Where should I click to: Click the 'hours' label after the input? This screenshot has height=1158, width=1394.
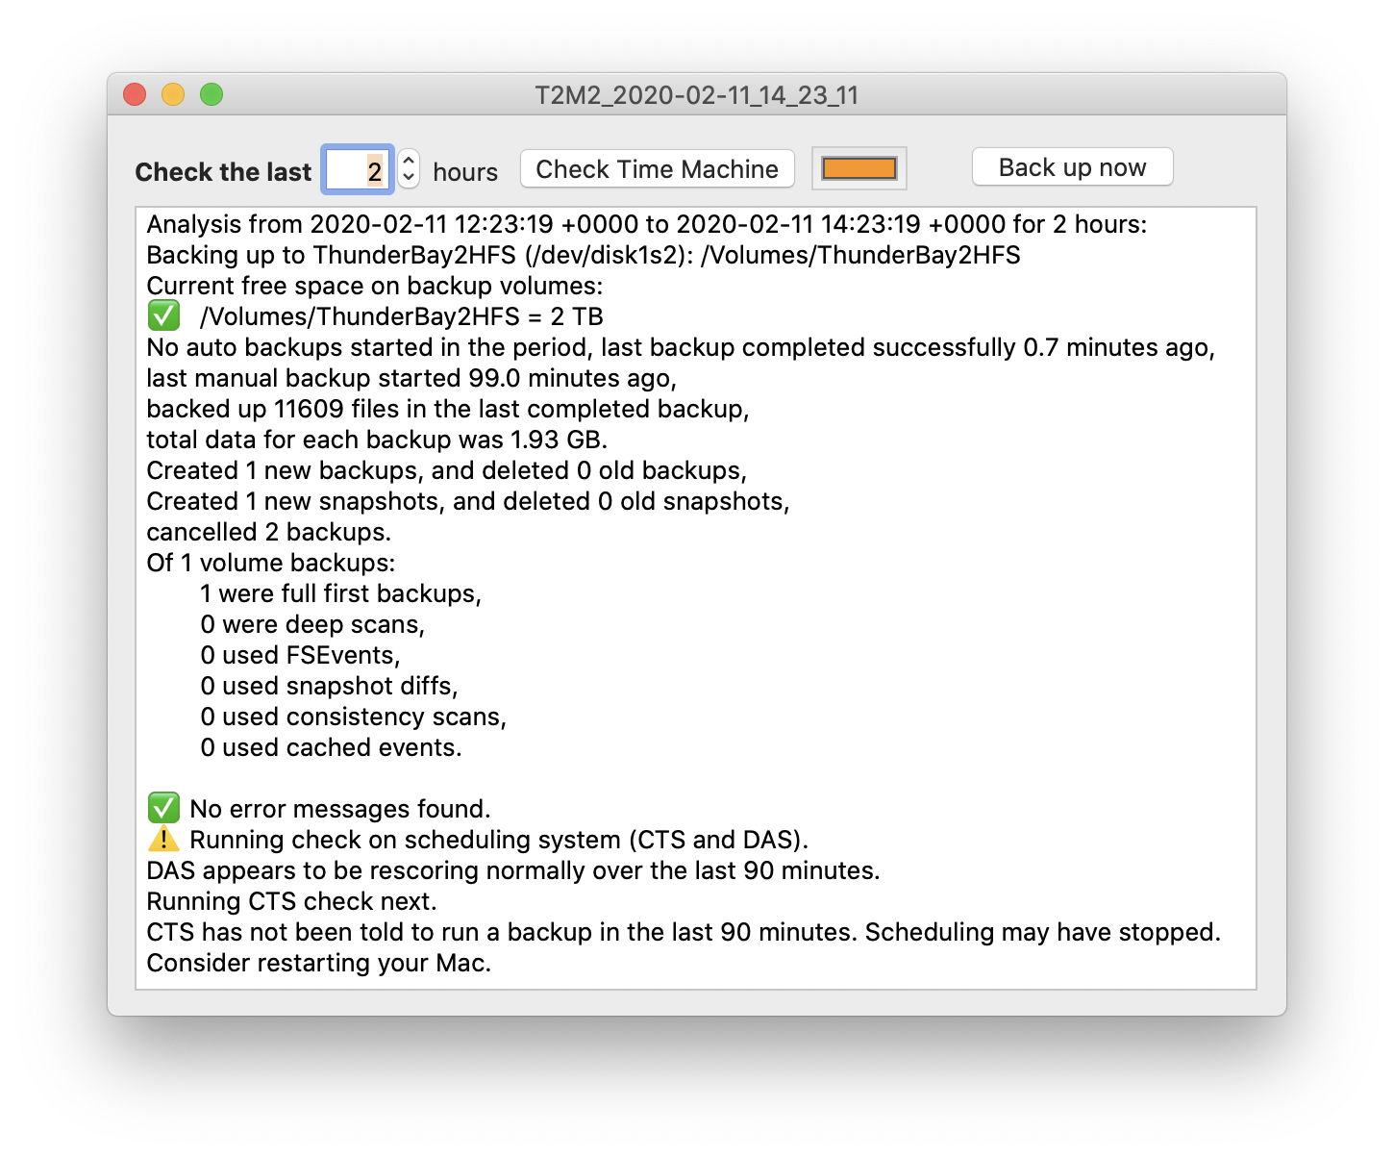(465, 172)
